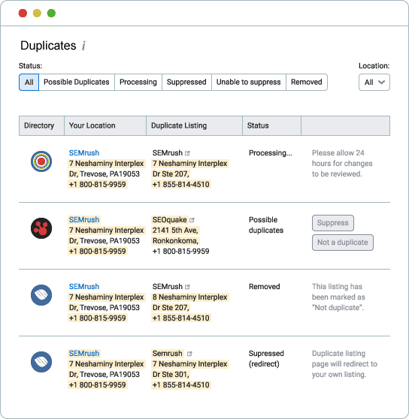Image resolution: width=409 pixels, height=419 pixels.
Task: Click 'This listing has been marked' note
Action: tap(338, 297)
